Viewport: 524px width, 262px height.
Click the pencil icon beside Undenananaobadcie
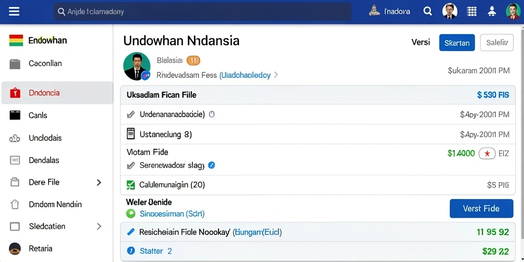[131, 115]
